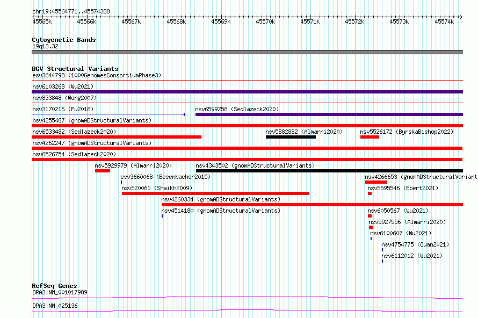478x318 pixels.
Task: Click the nsv6112012 small blue variant mark
Action: click(382, 261)
